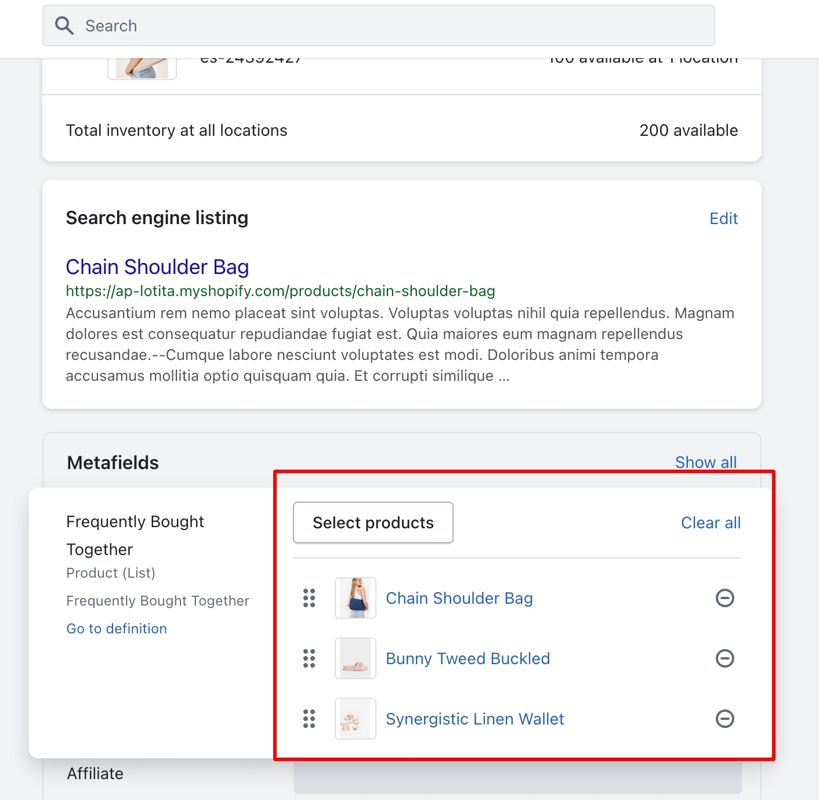Click the Chain Shoulder Bag drag handle

point(309,598)
